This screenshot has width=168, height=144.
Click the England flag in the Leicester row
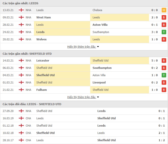pos(21,61)
